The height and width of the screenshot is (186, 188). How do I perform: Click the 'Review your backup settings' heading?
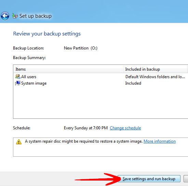click(x=47, y=34)
